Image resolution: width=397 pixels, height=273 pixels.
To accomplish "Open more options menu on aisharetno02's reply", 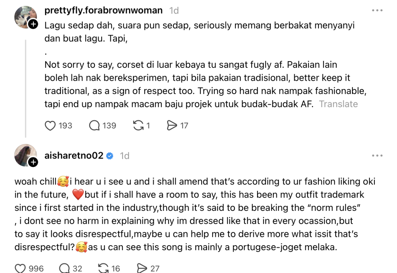I will click(x=377, y=156).
